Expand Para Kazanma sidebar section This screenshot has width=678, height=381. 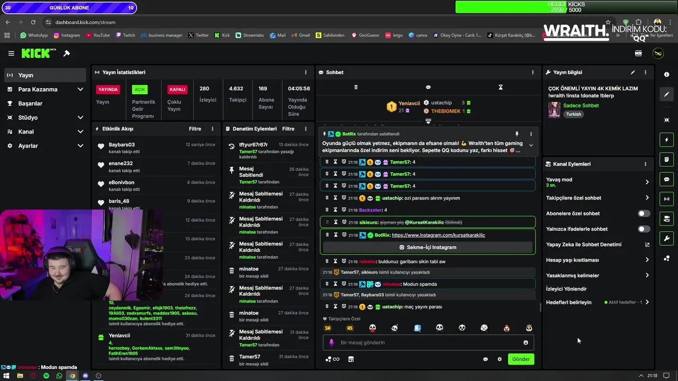(81, 89)
